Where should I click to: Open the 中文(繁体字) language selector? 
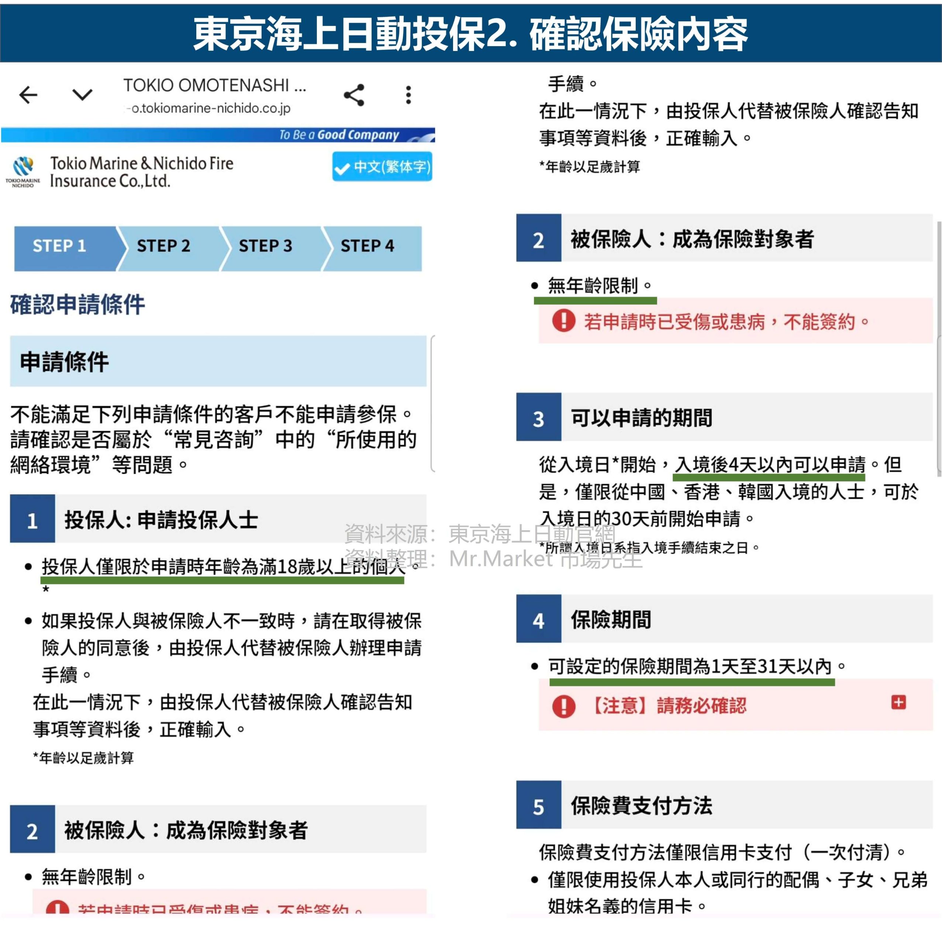coord(382,167)
